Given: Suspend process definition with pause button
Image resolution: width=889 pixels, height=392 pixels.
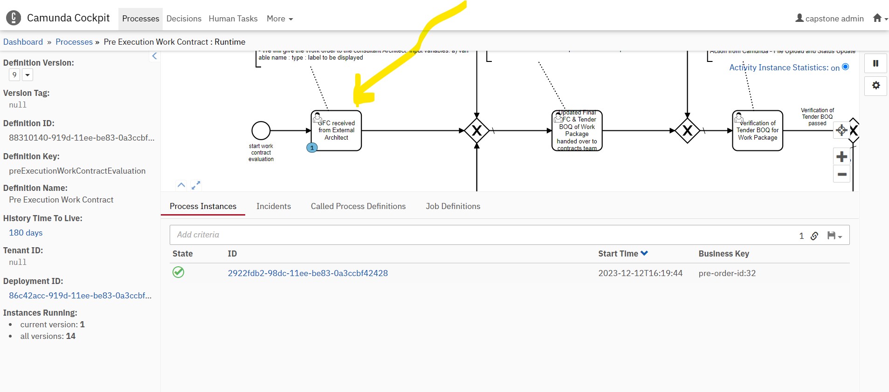Looking at the screenshot, I should click(x=875, y=63).
